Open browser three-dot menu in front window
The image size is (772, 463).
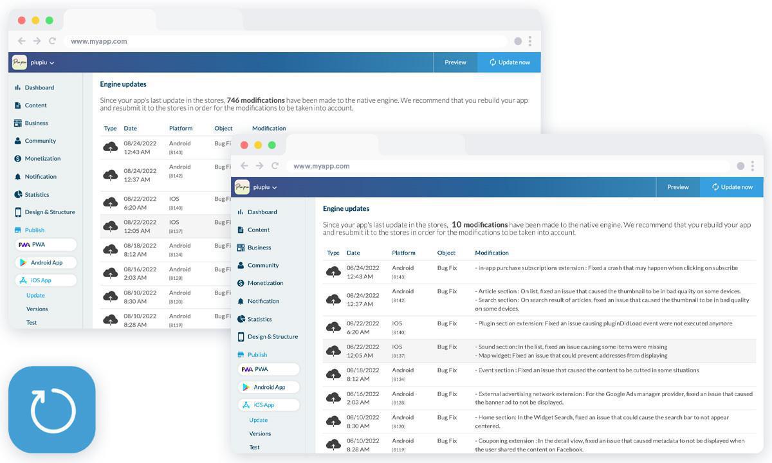coord(752,166)
